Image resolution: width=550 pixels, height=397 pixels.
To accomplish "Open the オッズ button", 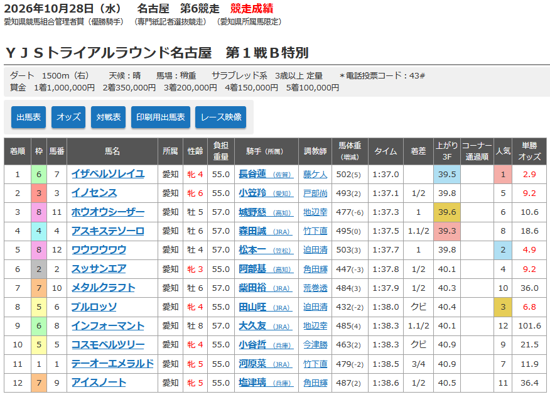I will click(68, 117).
